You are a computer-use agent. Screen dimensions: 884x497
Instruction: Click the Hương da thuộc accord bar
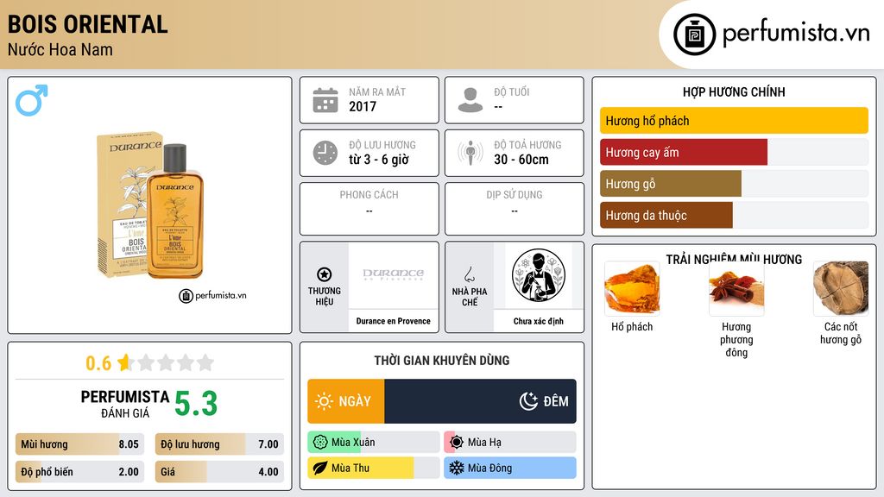734,215
